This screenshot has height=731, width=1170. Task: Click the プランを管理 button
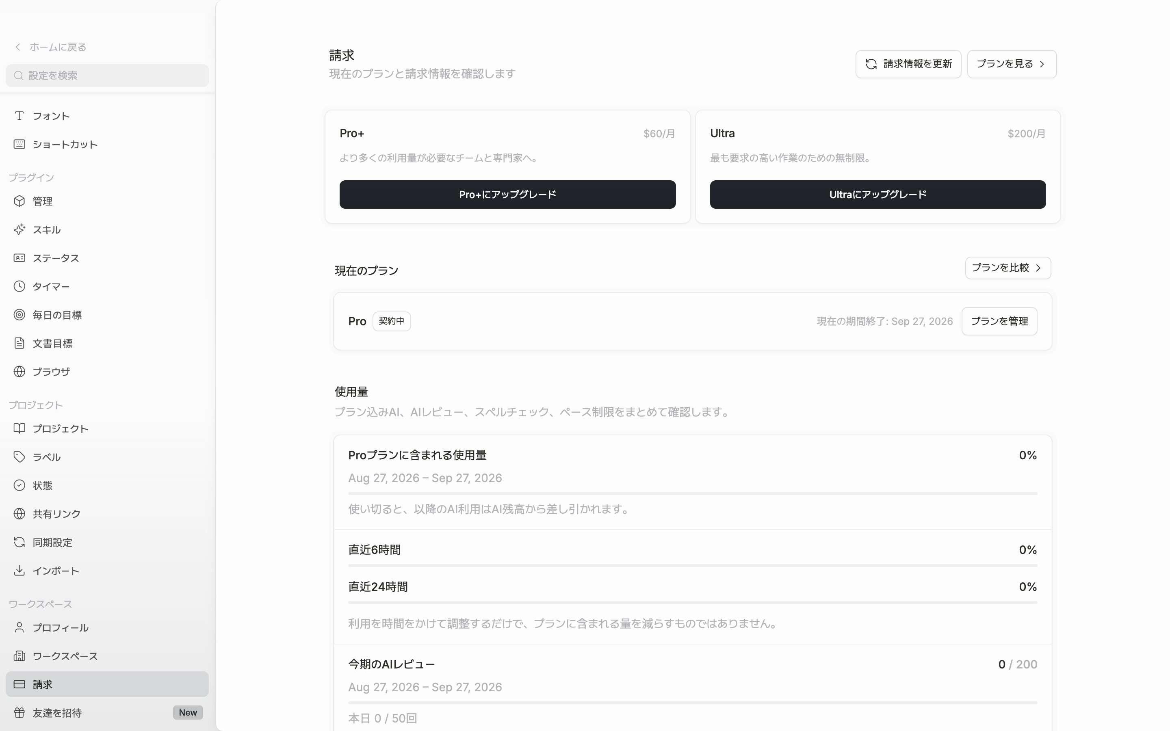[999, 321]
